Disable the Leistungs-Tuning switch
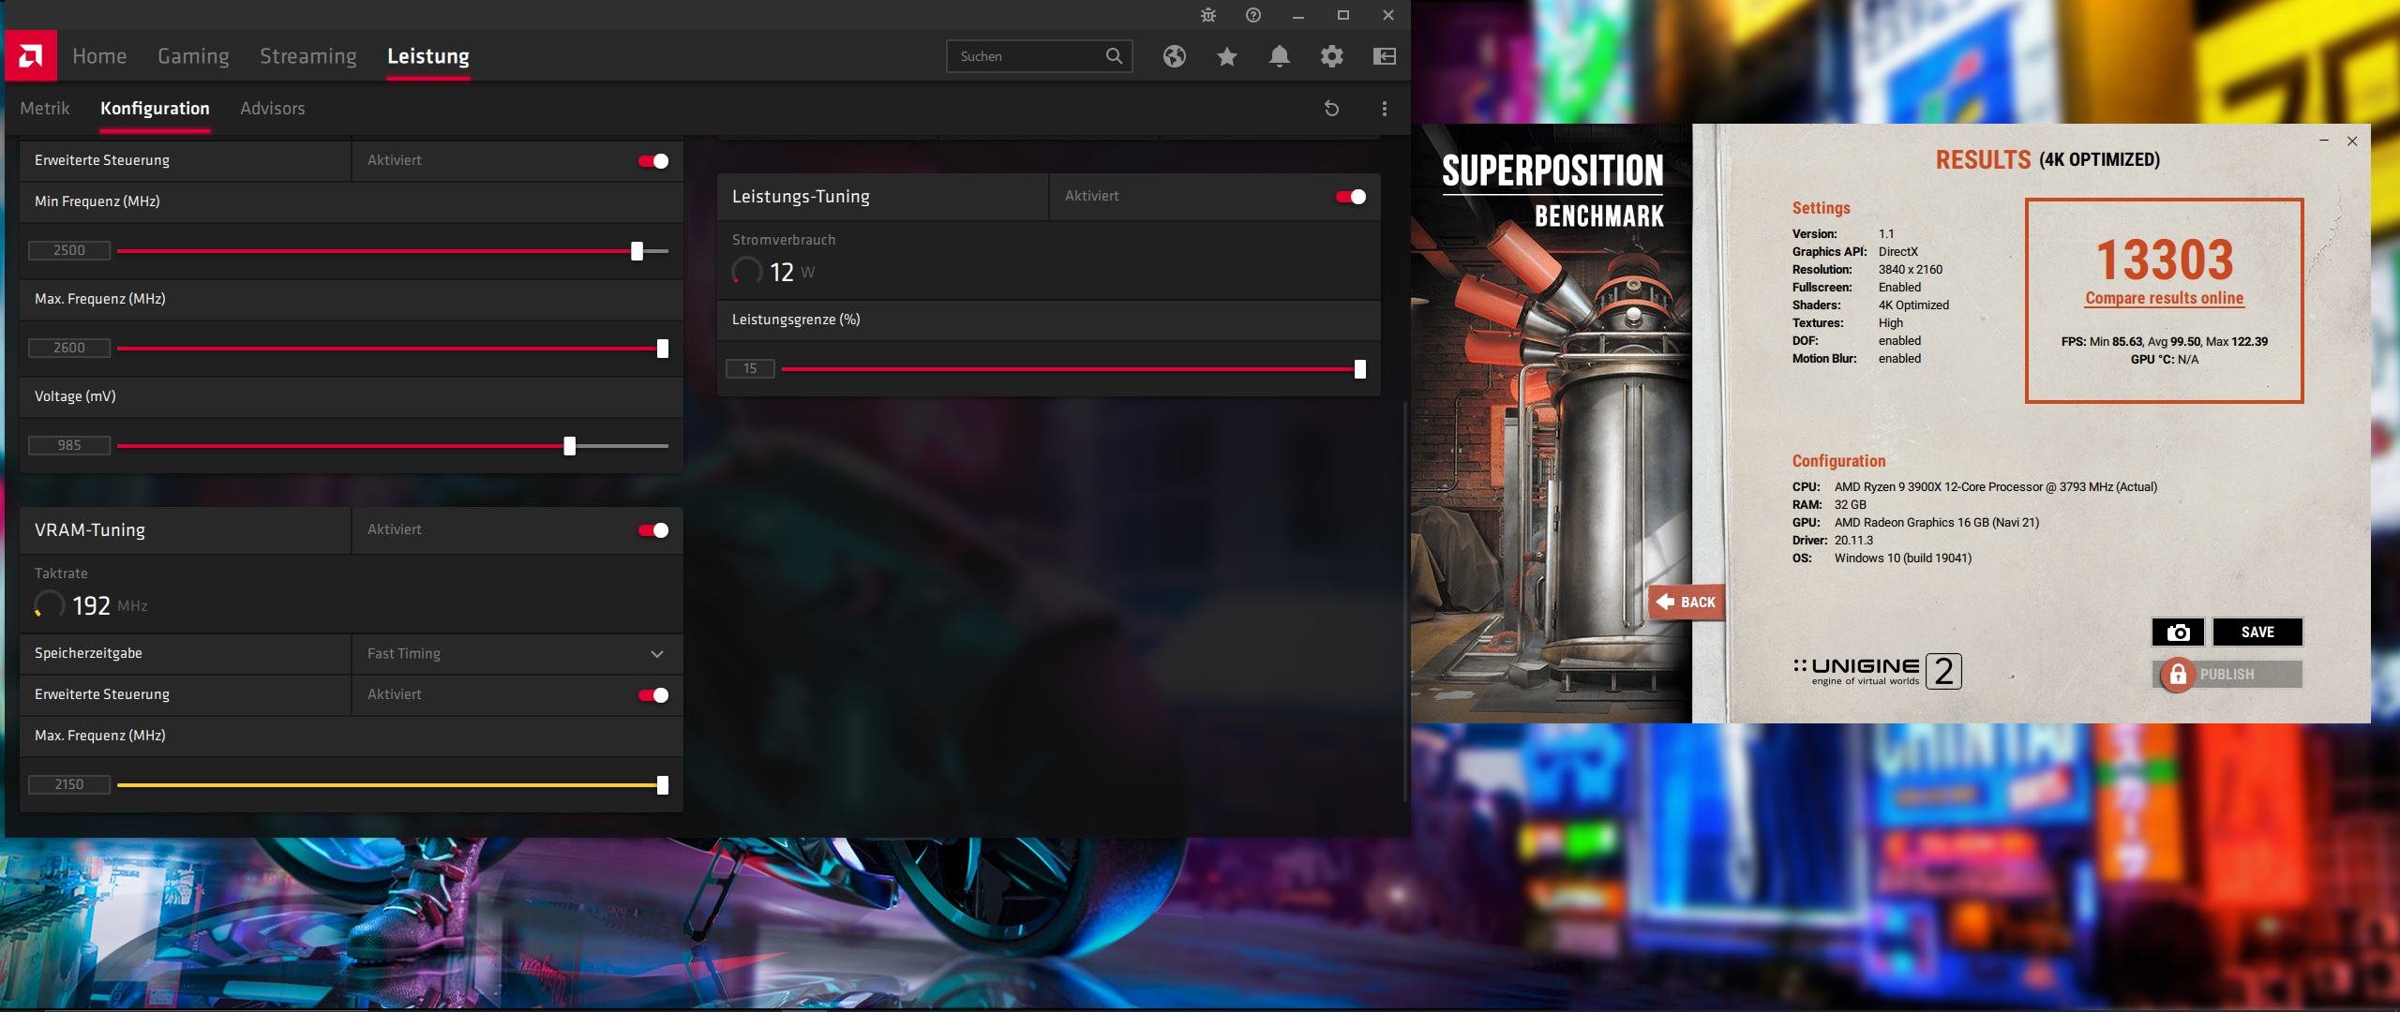Screen dimensions: 2400x1012 point(1351,197)
